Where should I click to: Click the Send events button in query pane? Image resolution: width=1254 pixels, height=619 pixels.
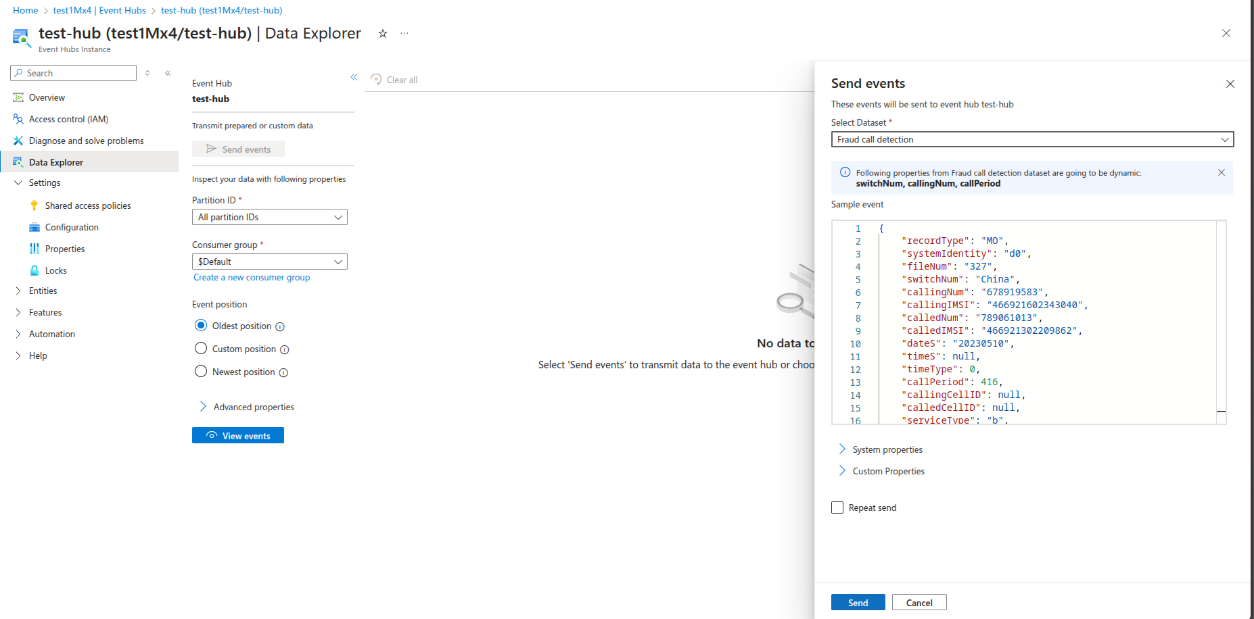(x=238, y=149)
